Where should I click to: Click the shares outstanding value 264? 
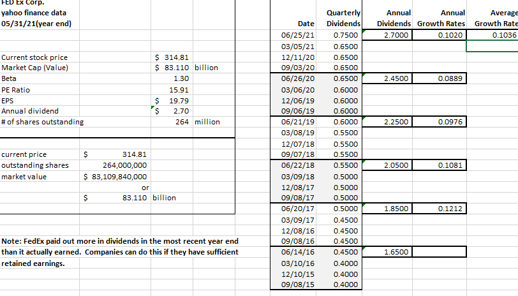(172, 122)
